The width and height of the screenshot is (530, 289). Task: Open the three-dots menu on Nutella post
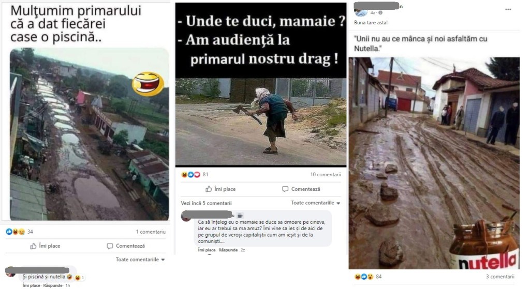click(x=508, y=9)
